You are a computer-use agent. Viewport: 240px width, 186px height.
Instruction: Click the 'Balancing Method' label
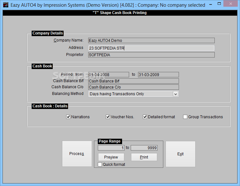(68, 94)
